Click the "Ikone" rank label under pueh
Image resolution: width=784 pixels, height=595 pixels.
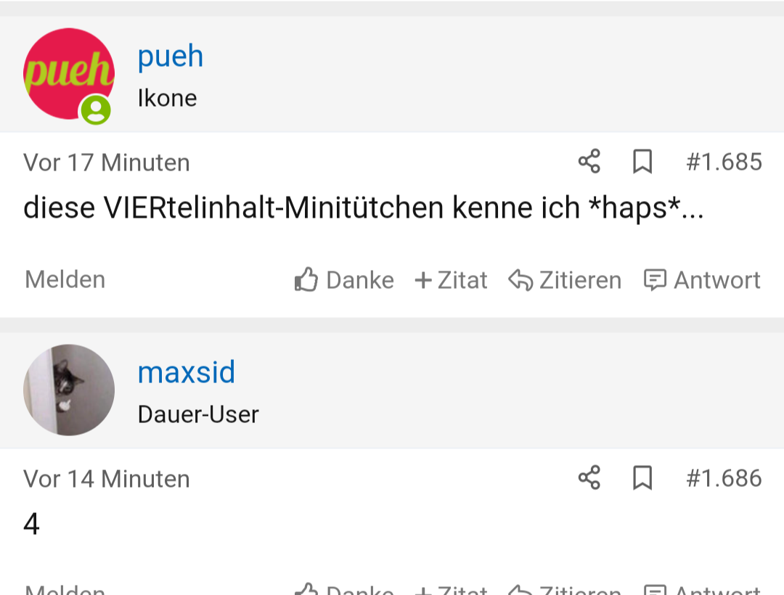coord(167,98)
